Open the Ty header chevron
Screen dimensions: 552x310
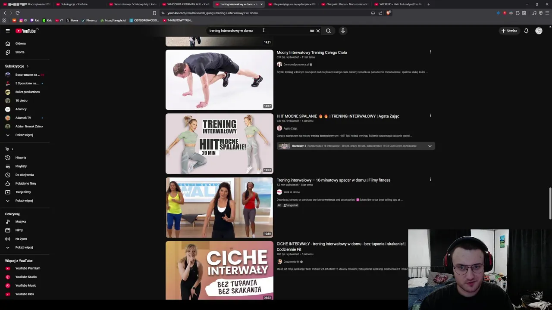point(12,149)
